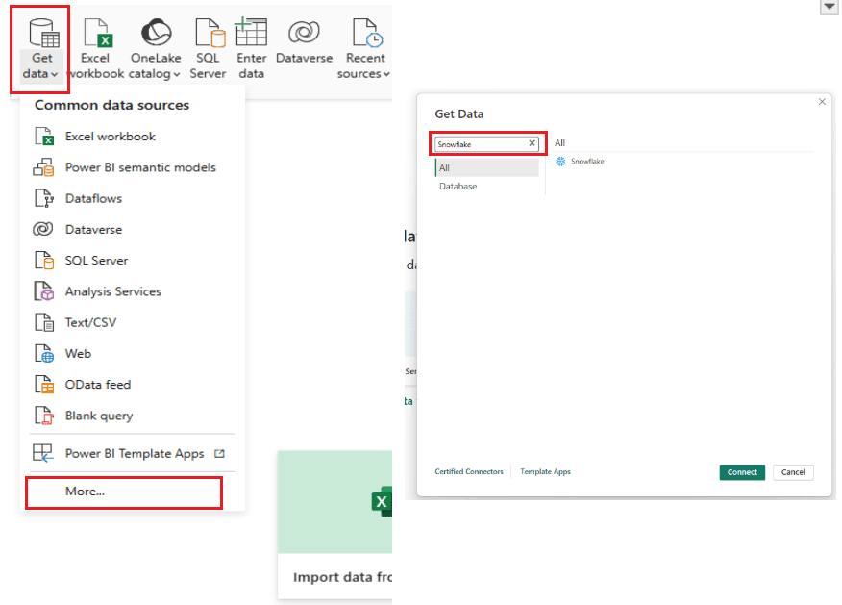Select the All category in Get Data
842x605 pixels.
pos(487,167)
